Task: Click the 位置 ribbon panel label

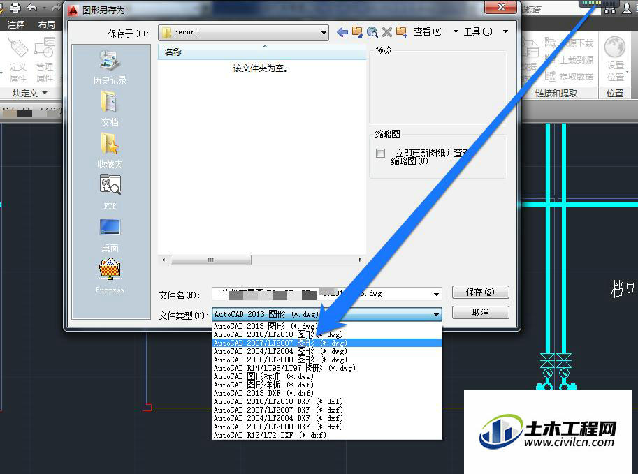Action: tap(615, 93)
